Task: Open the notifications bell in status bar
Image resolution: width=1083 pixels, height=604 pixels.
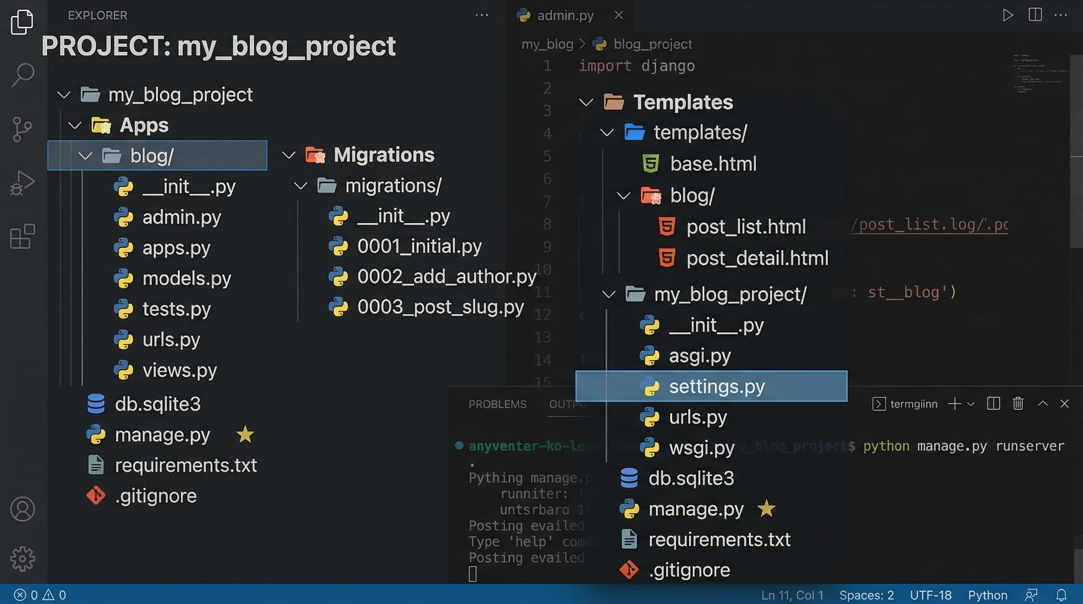Action: 1061,595
